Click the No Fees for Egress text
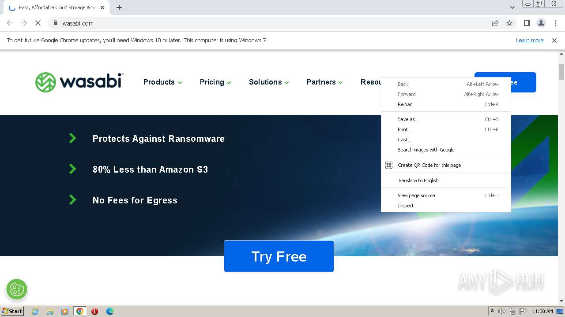Image resolution: width=565 pixels, height=317 pixels. pos(135,200)
